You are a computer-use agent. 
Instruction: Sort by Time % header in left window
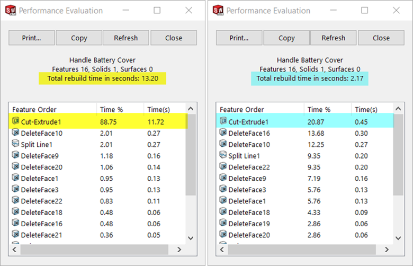120,109
